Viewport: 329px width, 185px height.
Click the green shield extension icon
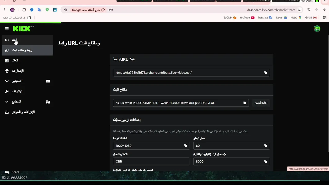[x=47, y=10]
